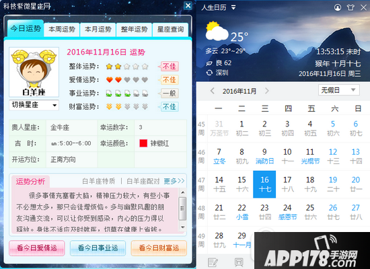Select date 22 小雪 in calendar
Viewport: 370px width, 269px height.
point(242,212)
